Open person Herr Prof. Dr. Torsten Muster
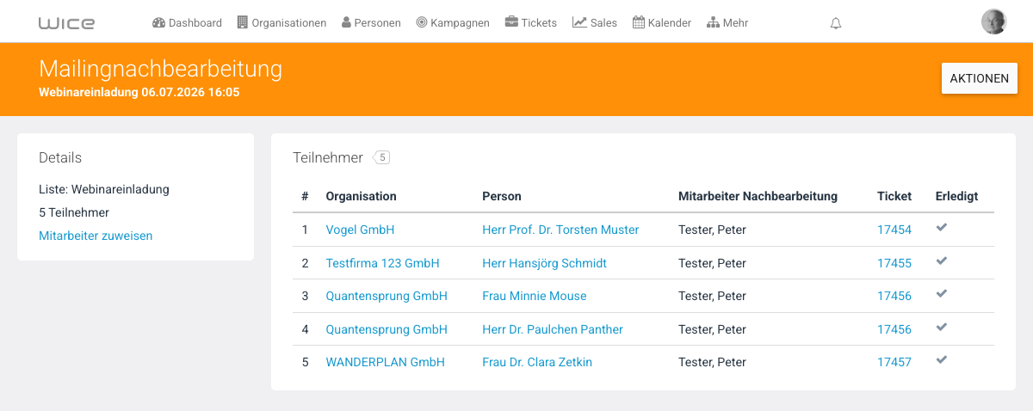Image resolution: width=1033 pixels, height=411 pixels. click(560, 230)
